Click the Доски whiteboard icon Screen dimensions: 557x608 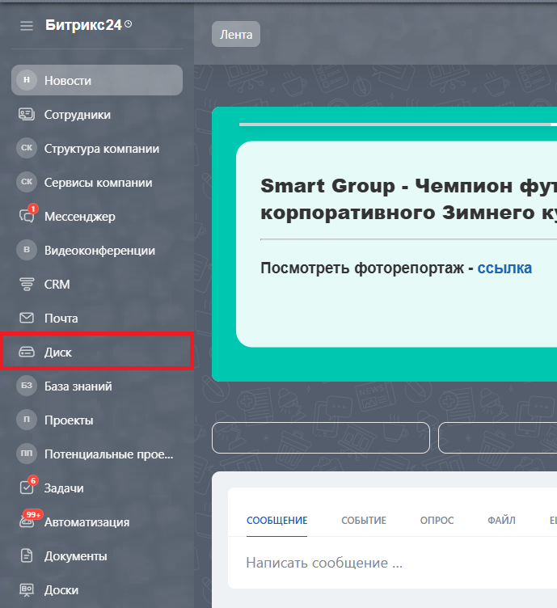(27, 589)
